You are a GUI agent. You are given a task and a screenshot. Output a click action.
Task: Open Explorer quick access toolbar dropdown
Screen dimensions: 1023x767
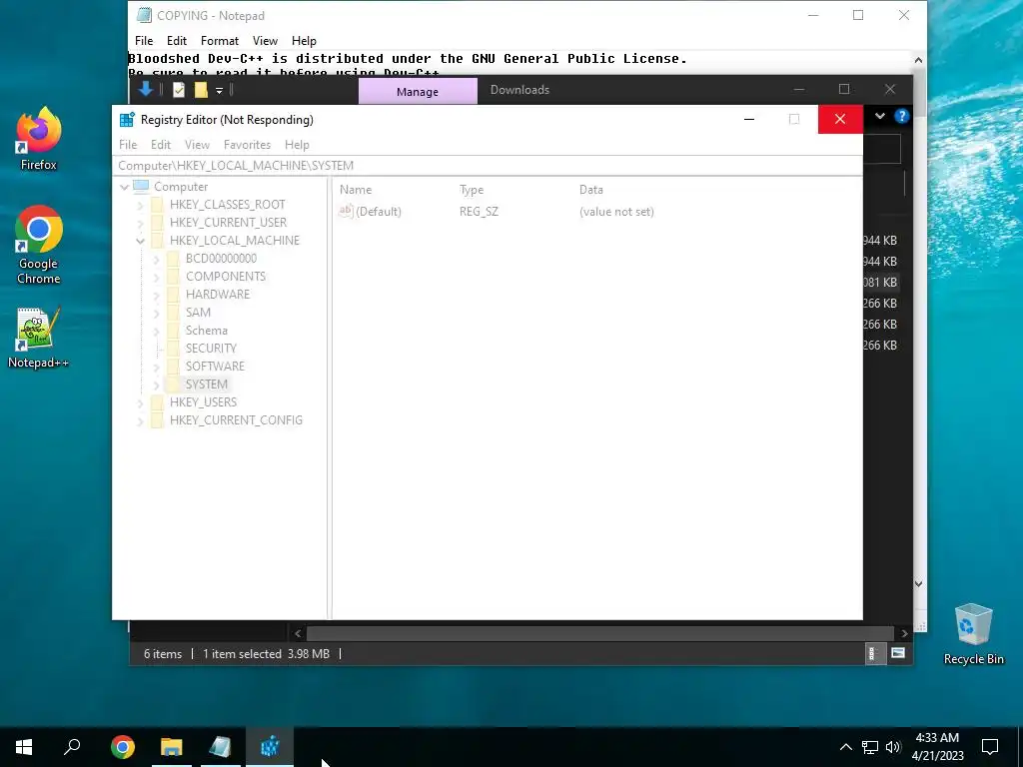[219, 91]
